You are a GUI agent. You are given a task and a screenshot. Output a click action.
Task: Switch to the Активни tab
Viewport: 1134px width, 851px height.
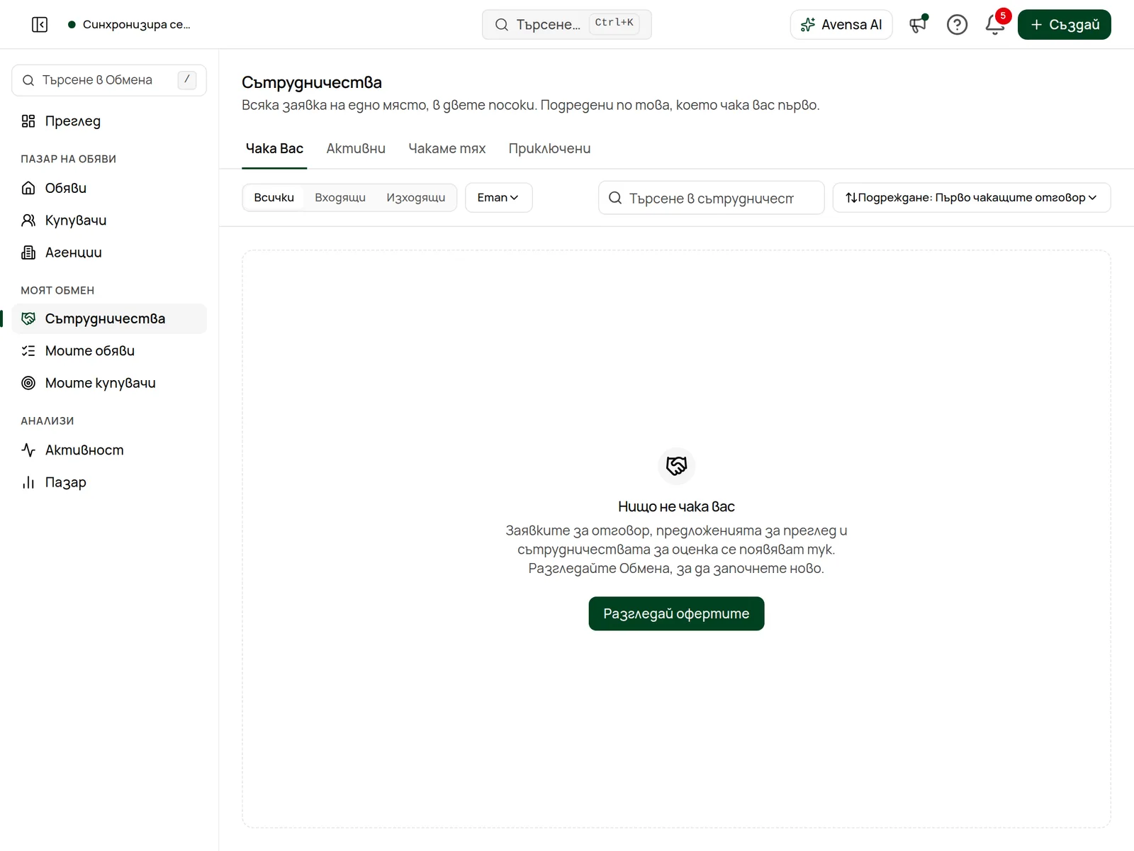tap(356, 149)
